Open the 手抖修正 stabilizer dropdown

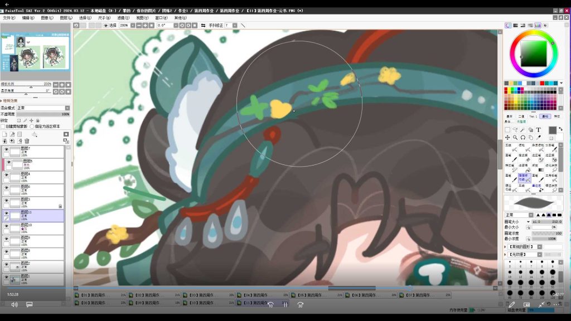[235, 26]
